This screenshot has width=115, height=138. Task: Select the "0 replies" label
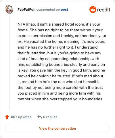pyautogui.click(x=50, y=117)
